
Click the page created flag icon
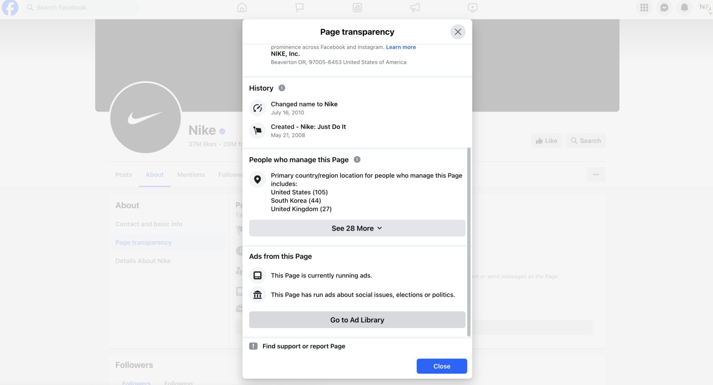click(x=258, y=130)
